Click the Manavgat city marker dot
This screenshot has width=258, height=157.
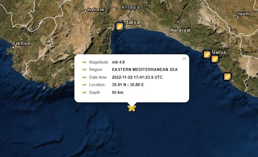click(x=170, y=34)
